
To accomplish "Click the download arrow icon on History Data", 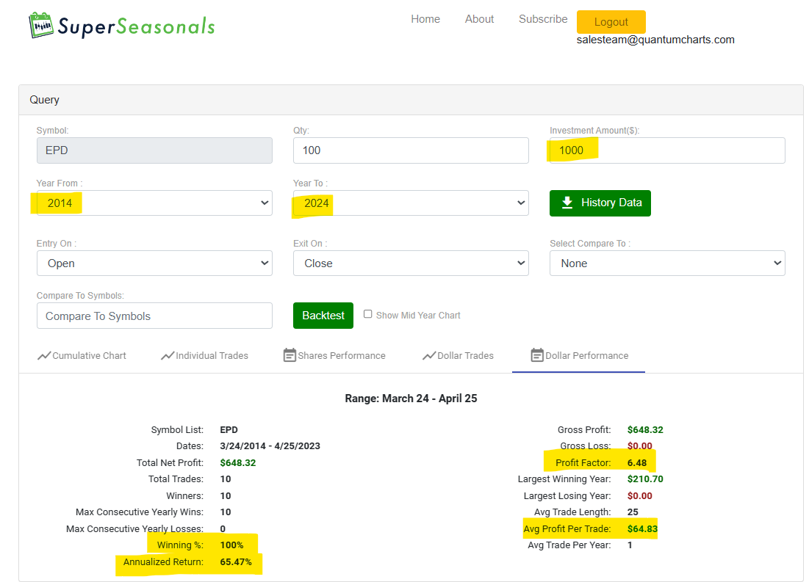I will pos(567,203).
